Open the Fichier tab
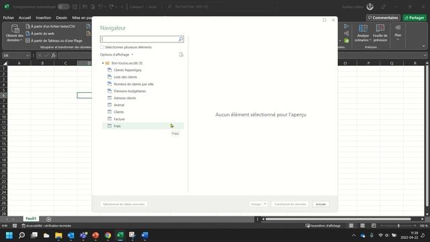Screen dimensions: 430x242 tap(9, 17)
